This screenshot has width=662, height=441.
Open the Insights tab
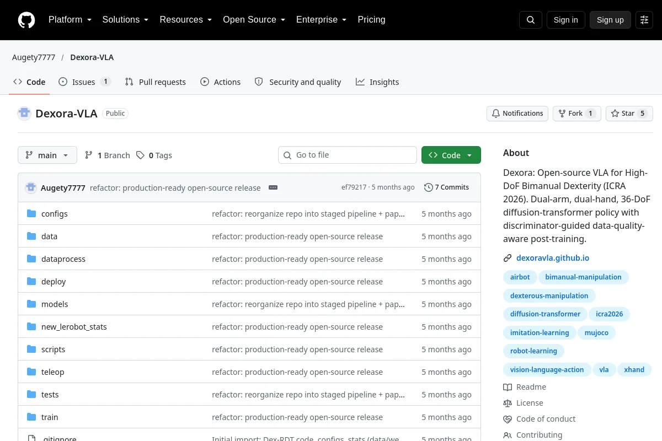pyautogui.click(x=377, y=82)
